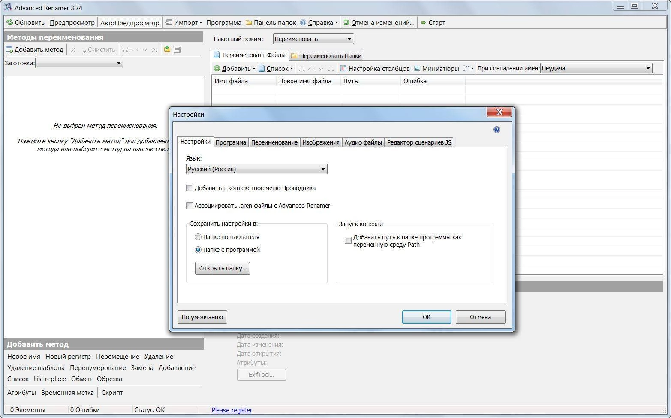Open the Список list dropdown
Viewport: 671px width, 418px height.
point(276,68)
